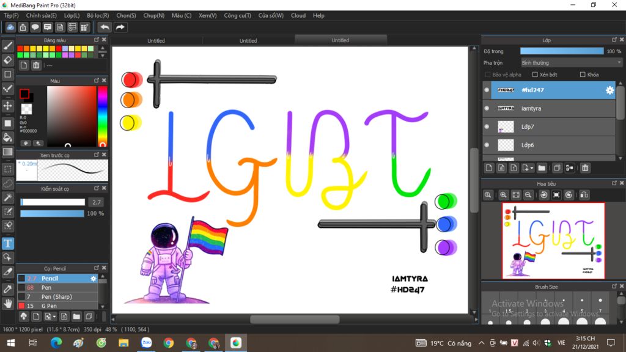Adjust the brush size slider in Kiểm soát cọ

(x=53, y=202)
